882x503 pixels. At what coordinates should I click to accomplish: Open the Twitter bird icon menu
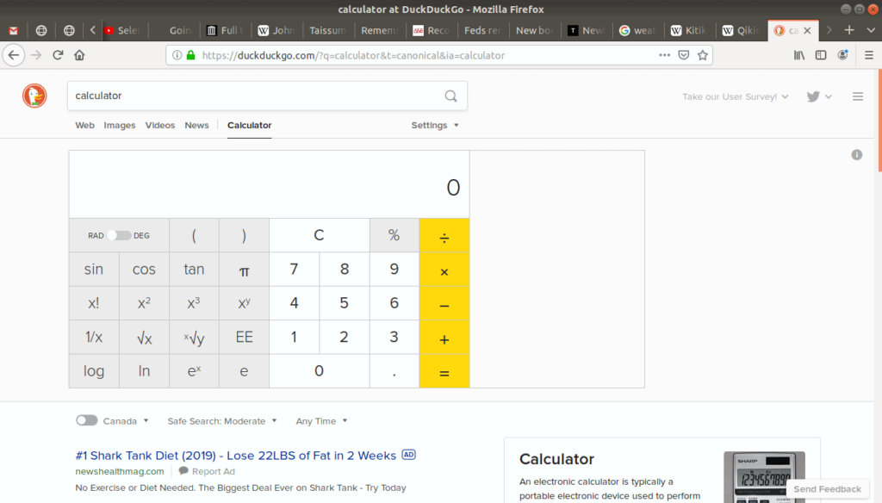(818, 96)
